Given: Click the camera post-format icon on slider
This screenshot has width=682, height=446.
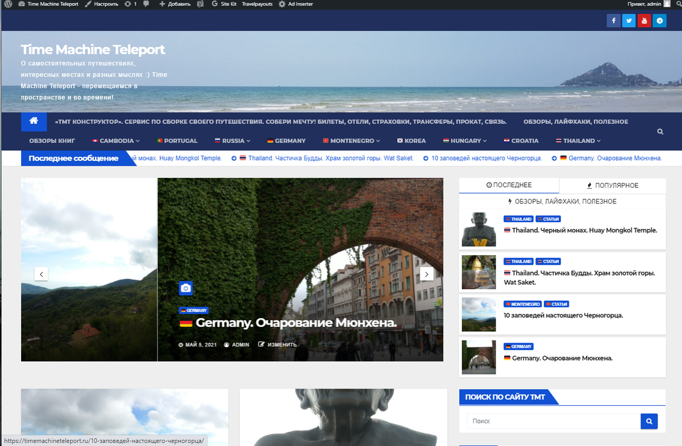Looking at the screenshot, I should point(186,288).
